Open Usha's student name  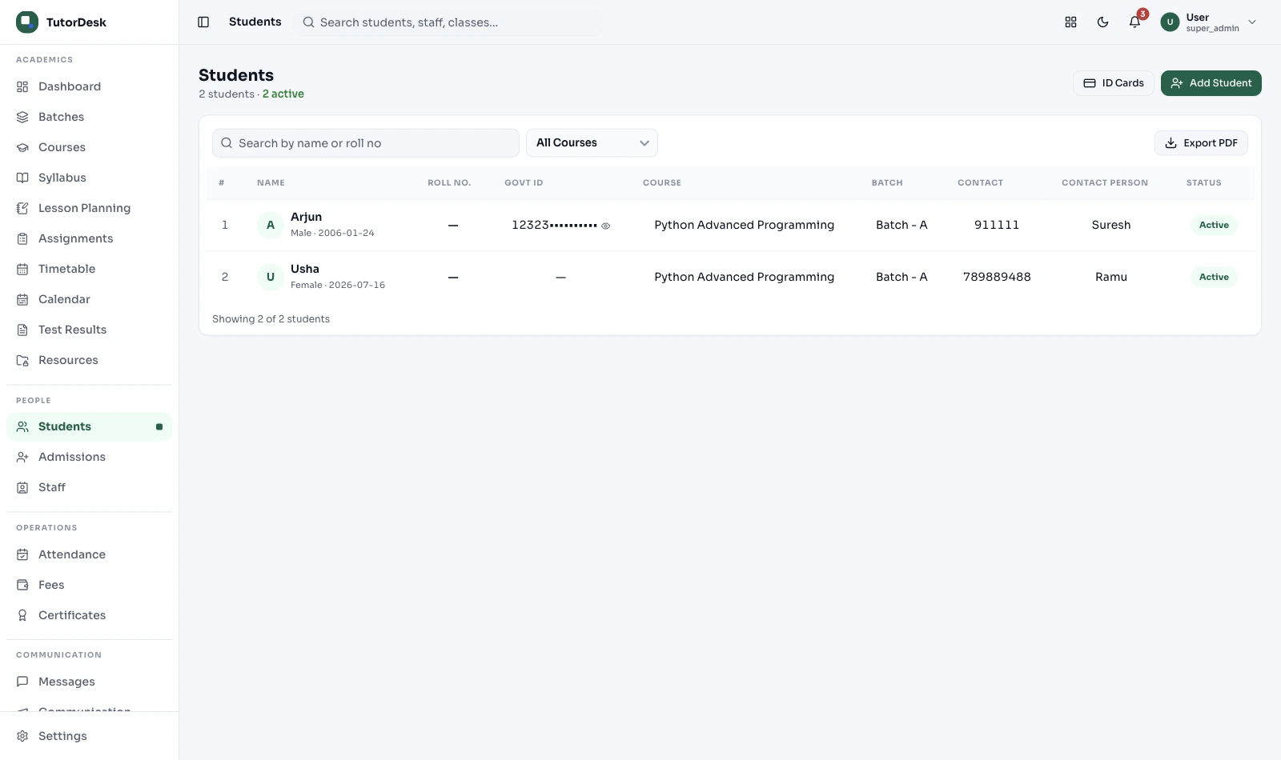pyautogui.click(x=305, y=269)
